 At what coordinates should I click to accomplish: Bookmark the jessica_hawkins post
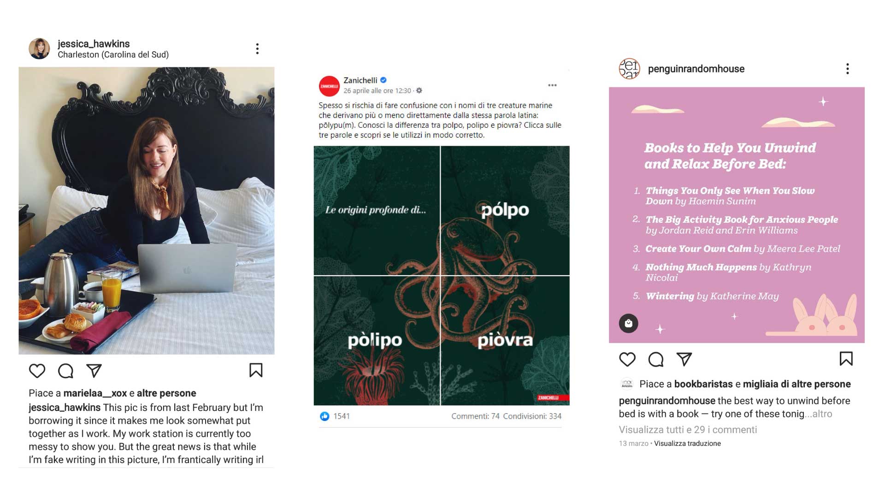click(x=256, y=370)
